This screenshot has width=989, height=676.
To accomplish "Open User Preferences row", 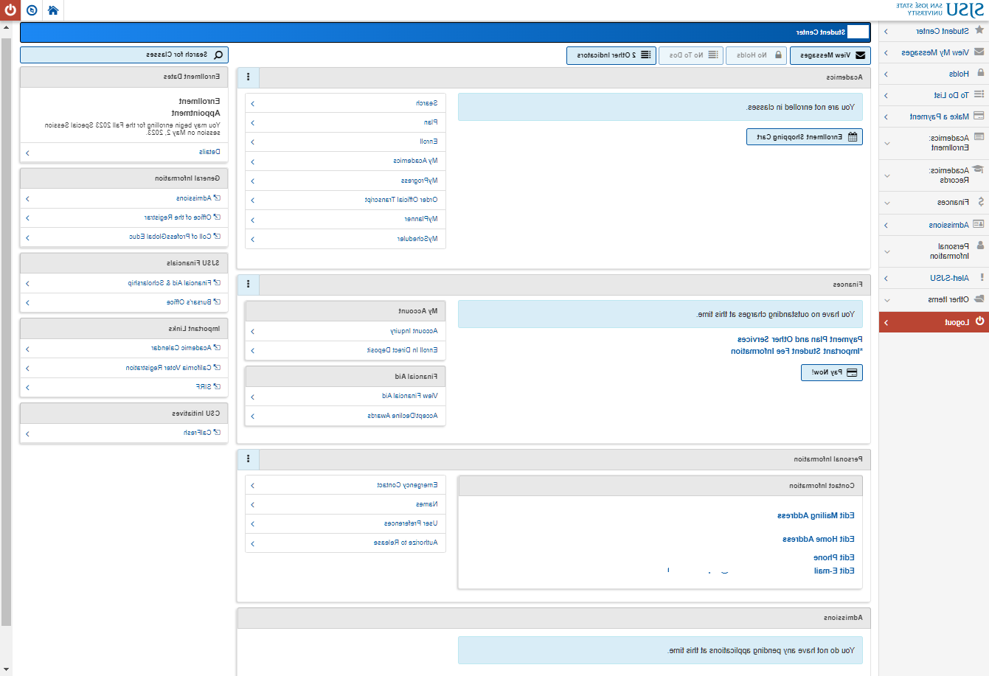I will pos(345,523).
